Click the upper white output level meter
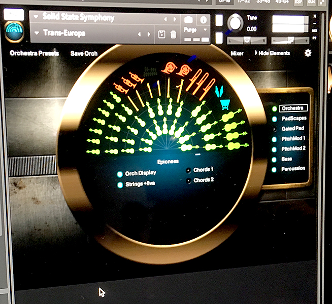The width and height of the screenshot is (332, 304). pyautogui.click(x=290, y=19)
